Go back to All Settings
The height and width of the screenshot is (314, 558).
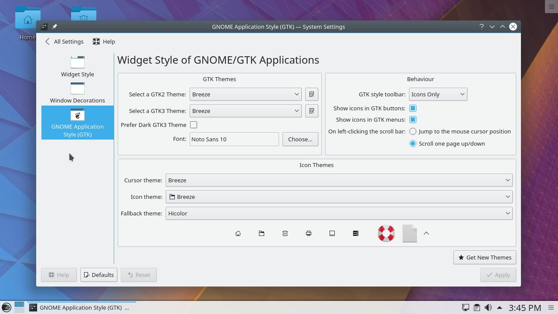64,41
